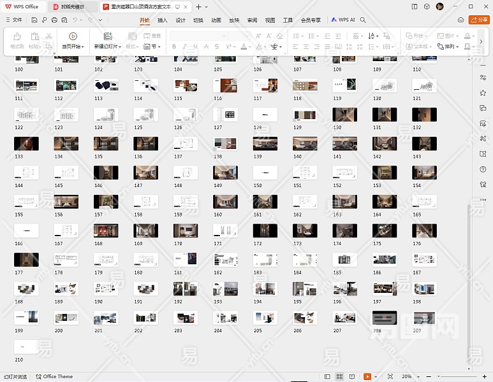Click the search magnifier icon beside WPS AI
Viewport: 493px width, 382px height.
[363, 20]
